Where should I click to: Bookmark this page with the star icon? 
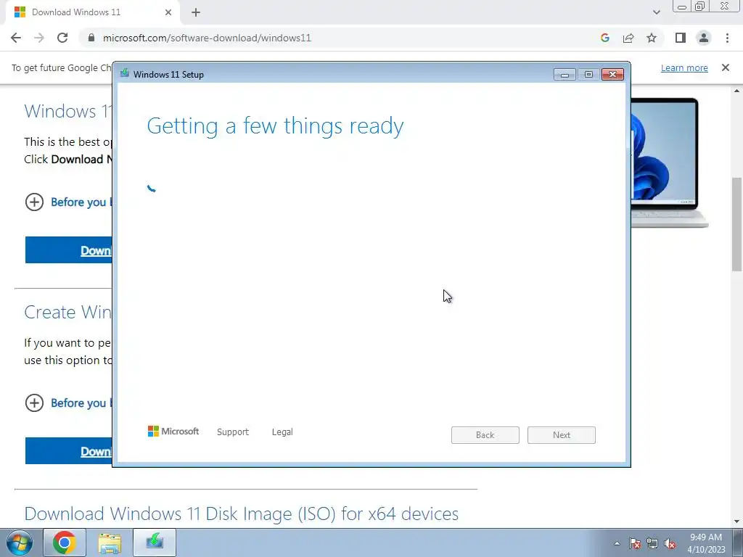point(652,38)
